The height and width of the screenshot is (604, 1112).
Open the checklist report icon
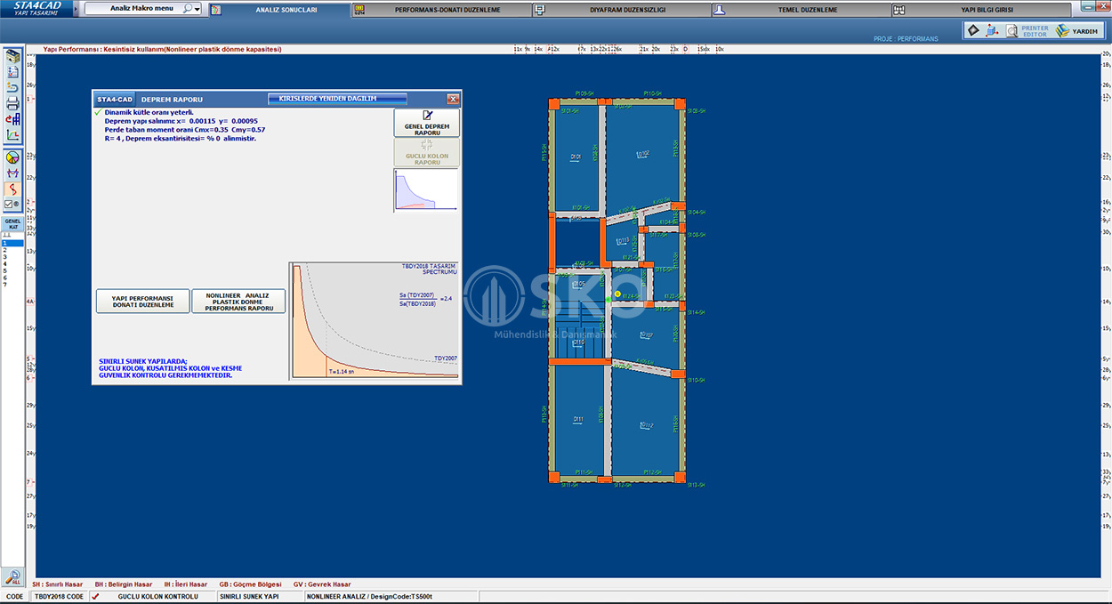(12, 72)
